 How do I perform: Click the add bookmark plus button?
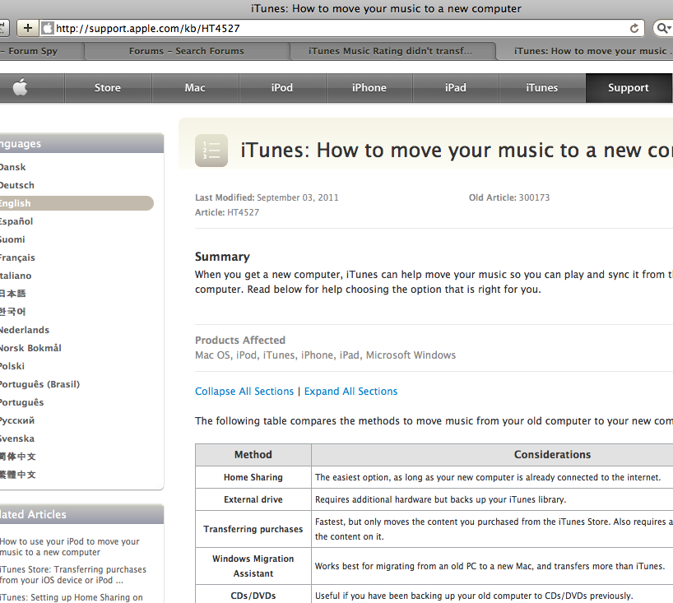(28, 28)
